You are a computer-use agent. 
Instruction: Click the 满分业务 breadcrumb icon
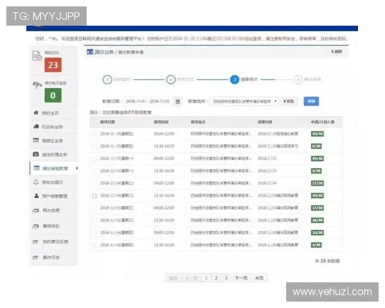point(90,52)
